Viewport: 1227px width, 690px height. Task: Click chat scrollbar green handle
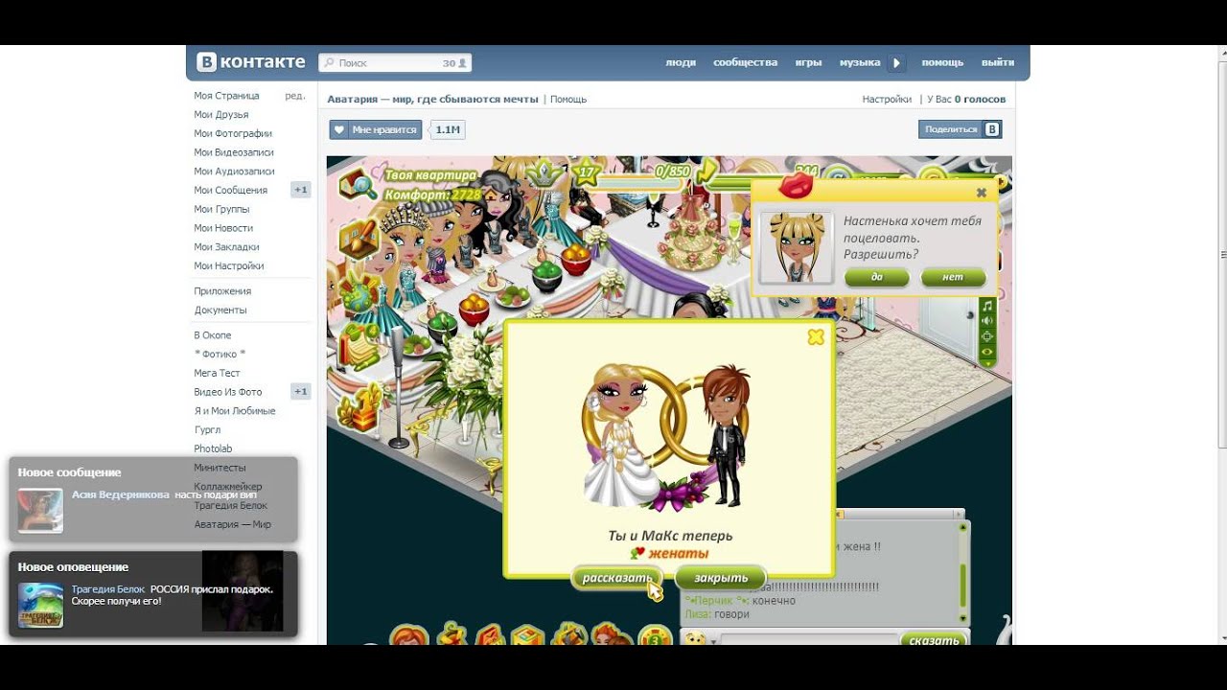click(x=962, y=584)
